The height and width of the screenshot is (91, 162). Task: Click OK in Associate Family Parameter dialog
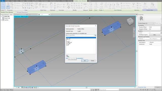(x=85, y=61)
